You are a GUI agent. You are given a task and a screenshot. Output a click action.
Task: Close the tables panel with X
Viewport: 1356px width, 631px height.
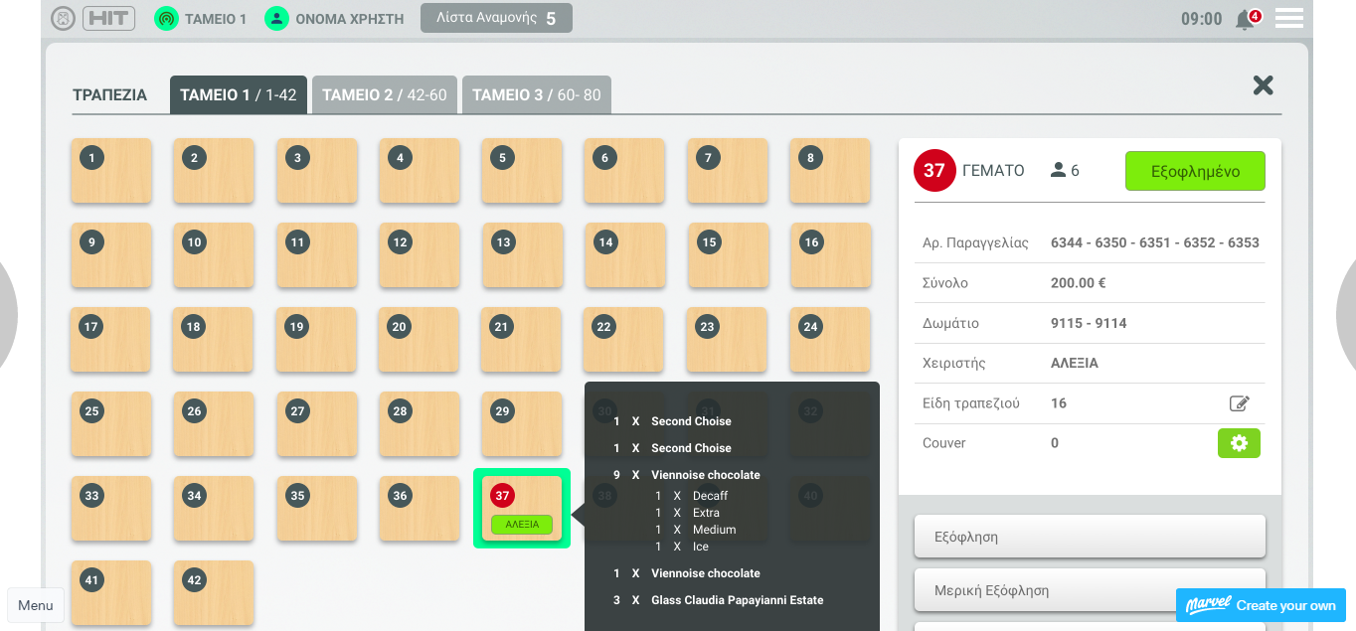click(1264, 85)
